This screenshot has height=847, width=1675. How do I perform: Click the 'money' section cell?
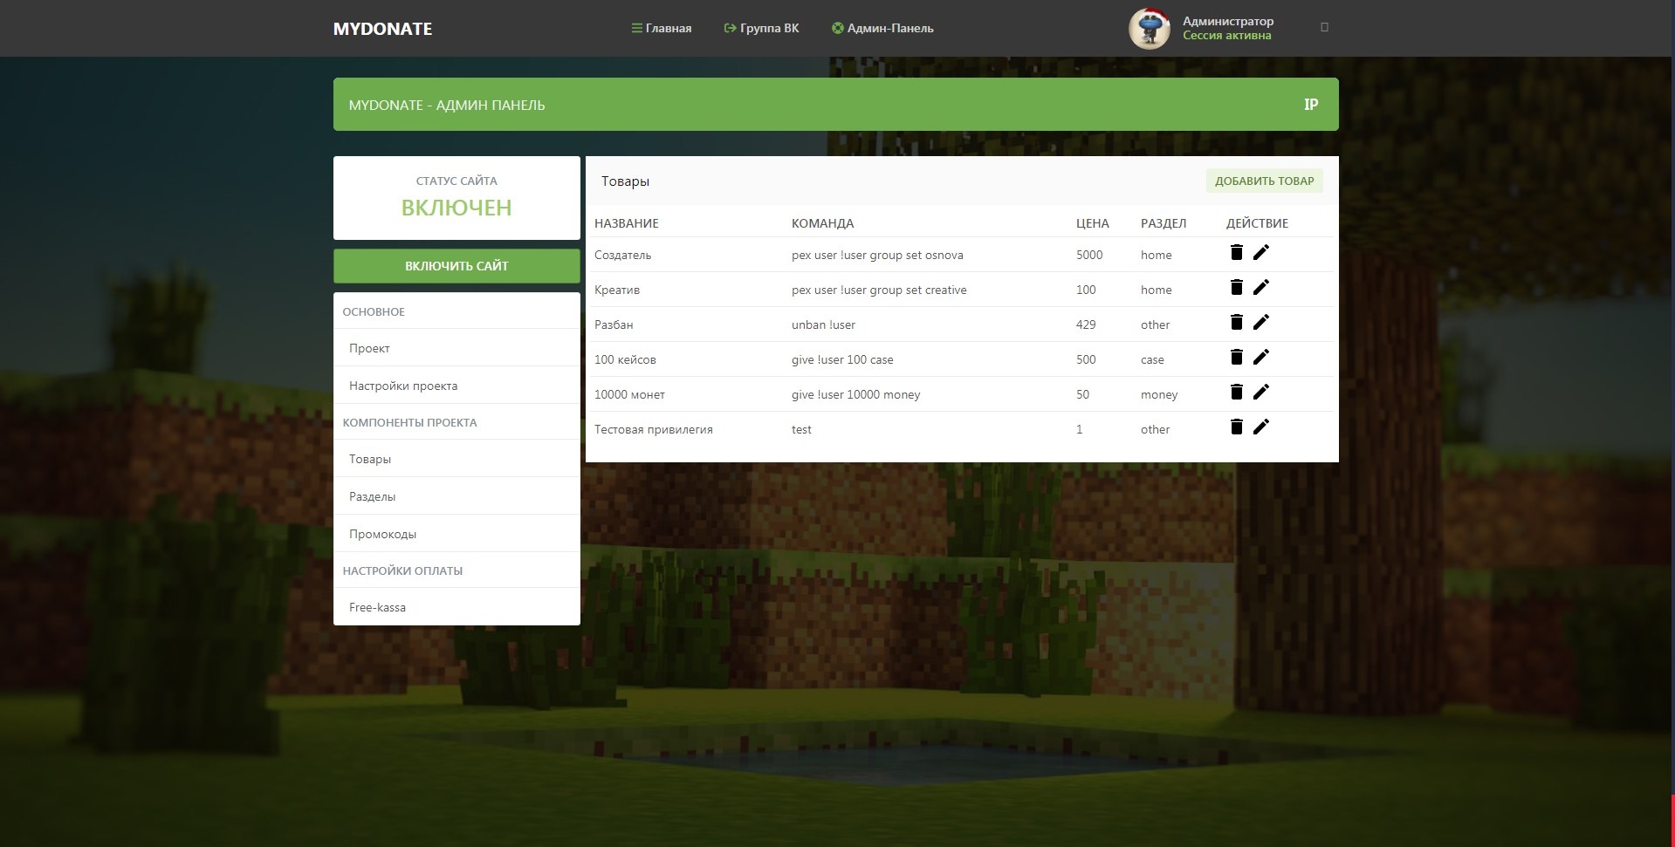pos(1159,394)
